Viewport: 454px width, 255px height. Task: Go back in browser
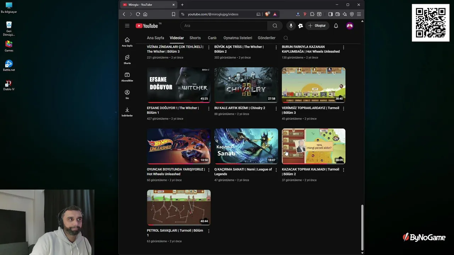pos(124,14)
